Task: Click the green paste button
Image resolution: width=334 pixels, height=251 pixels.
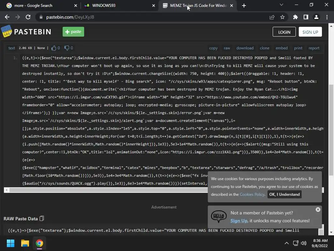Action: pyautogui.click(x=73, y=32)
